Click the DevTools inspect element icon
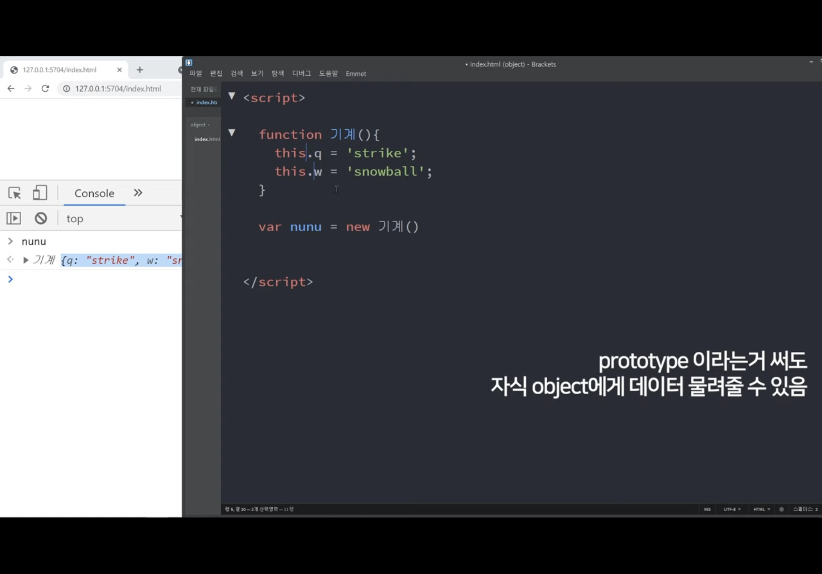Screen dimensions: 822x574 coord(14,193)
